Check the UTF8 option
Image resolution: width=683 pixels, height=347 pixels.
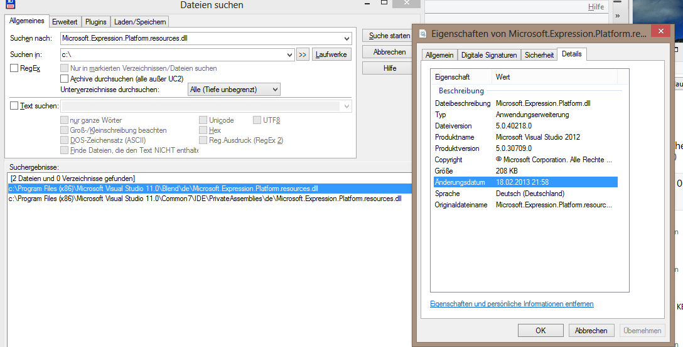point(257,120)
